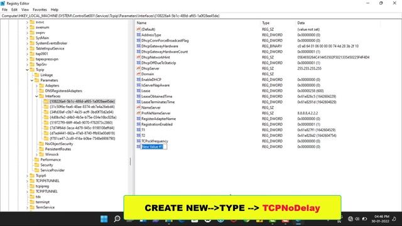Click the Domain string icon
The width and height of the screenshot is (402, 226).
(x=139, y=74)
